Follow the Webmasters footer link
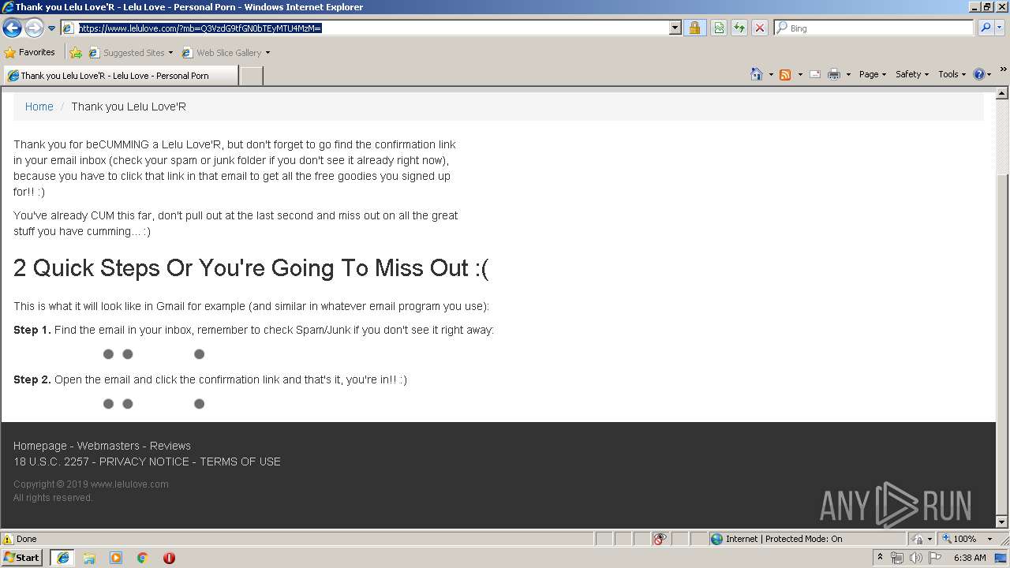The image size is (1010, 568). [108, 446]
